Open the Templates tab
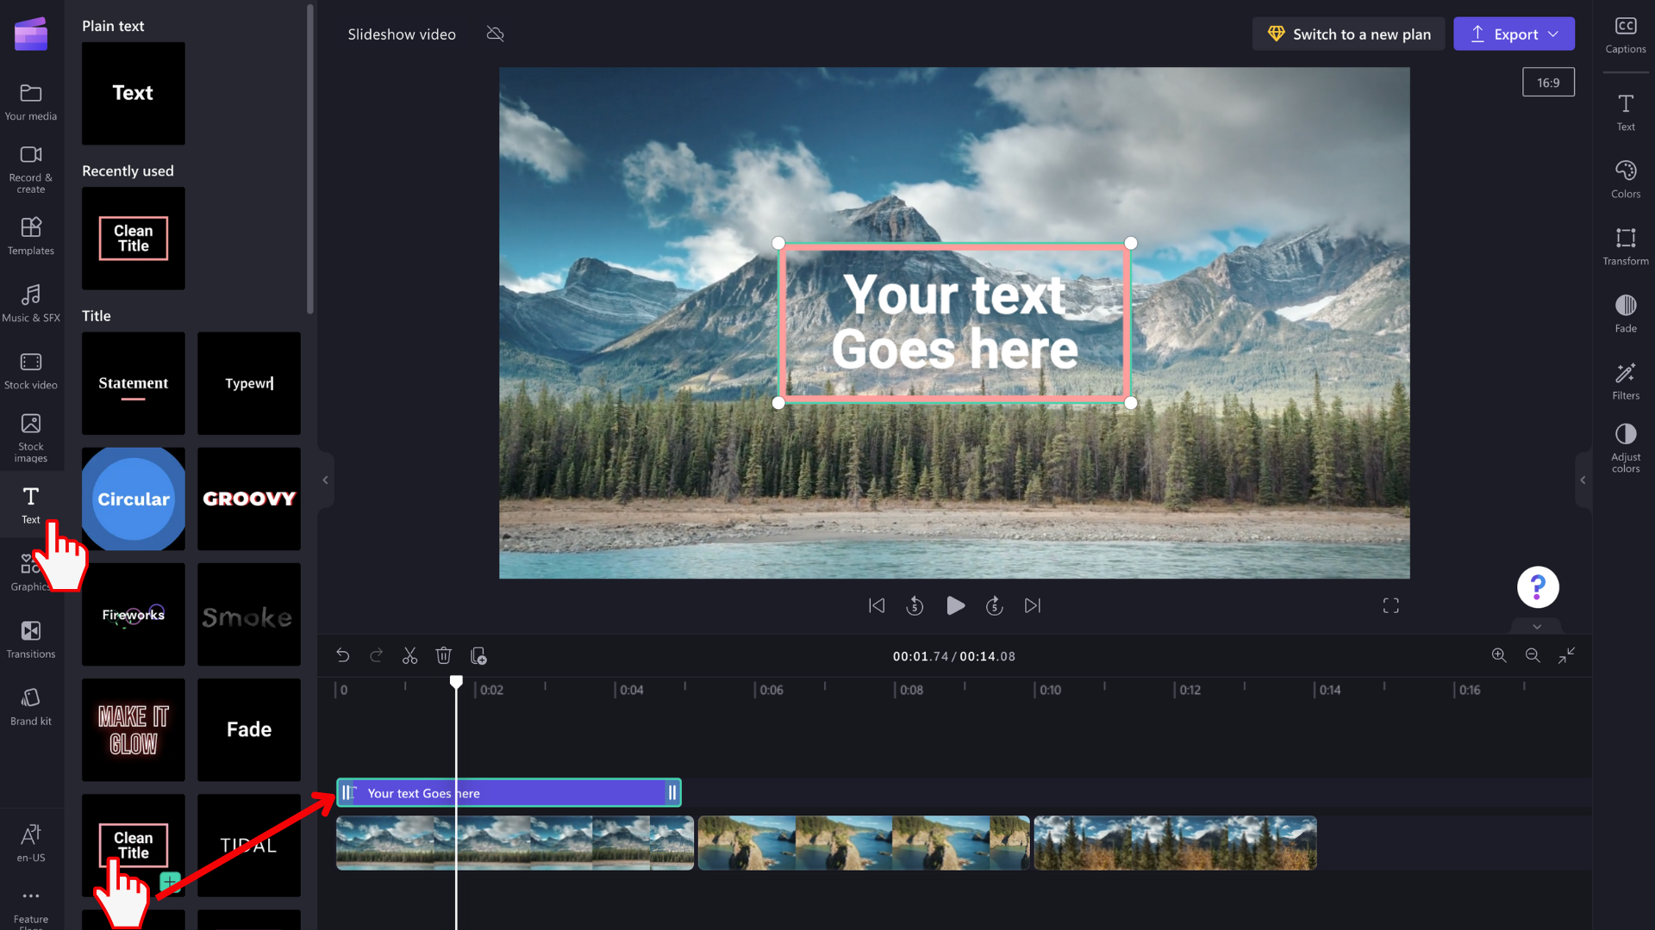This screenshot has width=1655, height=930. (x=31, y=236)
